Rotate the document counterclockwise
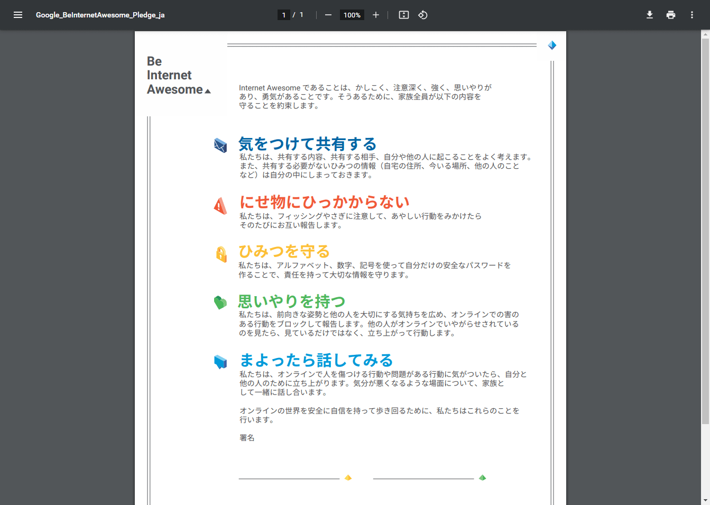Image resolution: width=710 pixels, height=505 pixels. pos(423,15)
